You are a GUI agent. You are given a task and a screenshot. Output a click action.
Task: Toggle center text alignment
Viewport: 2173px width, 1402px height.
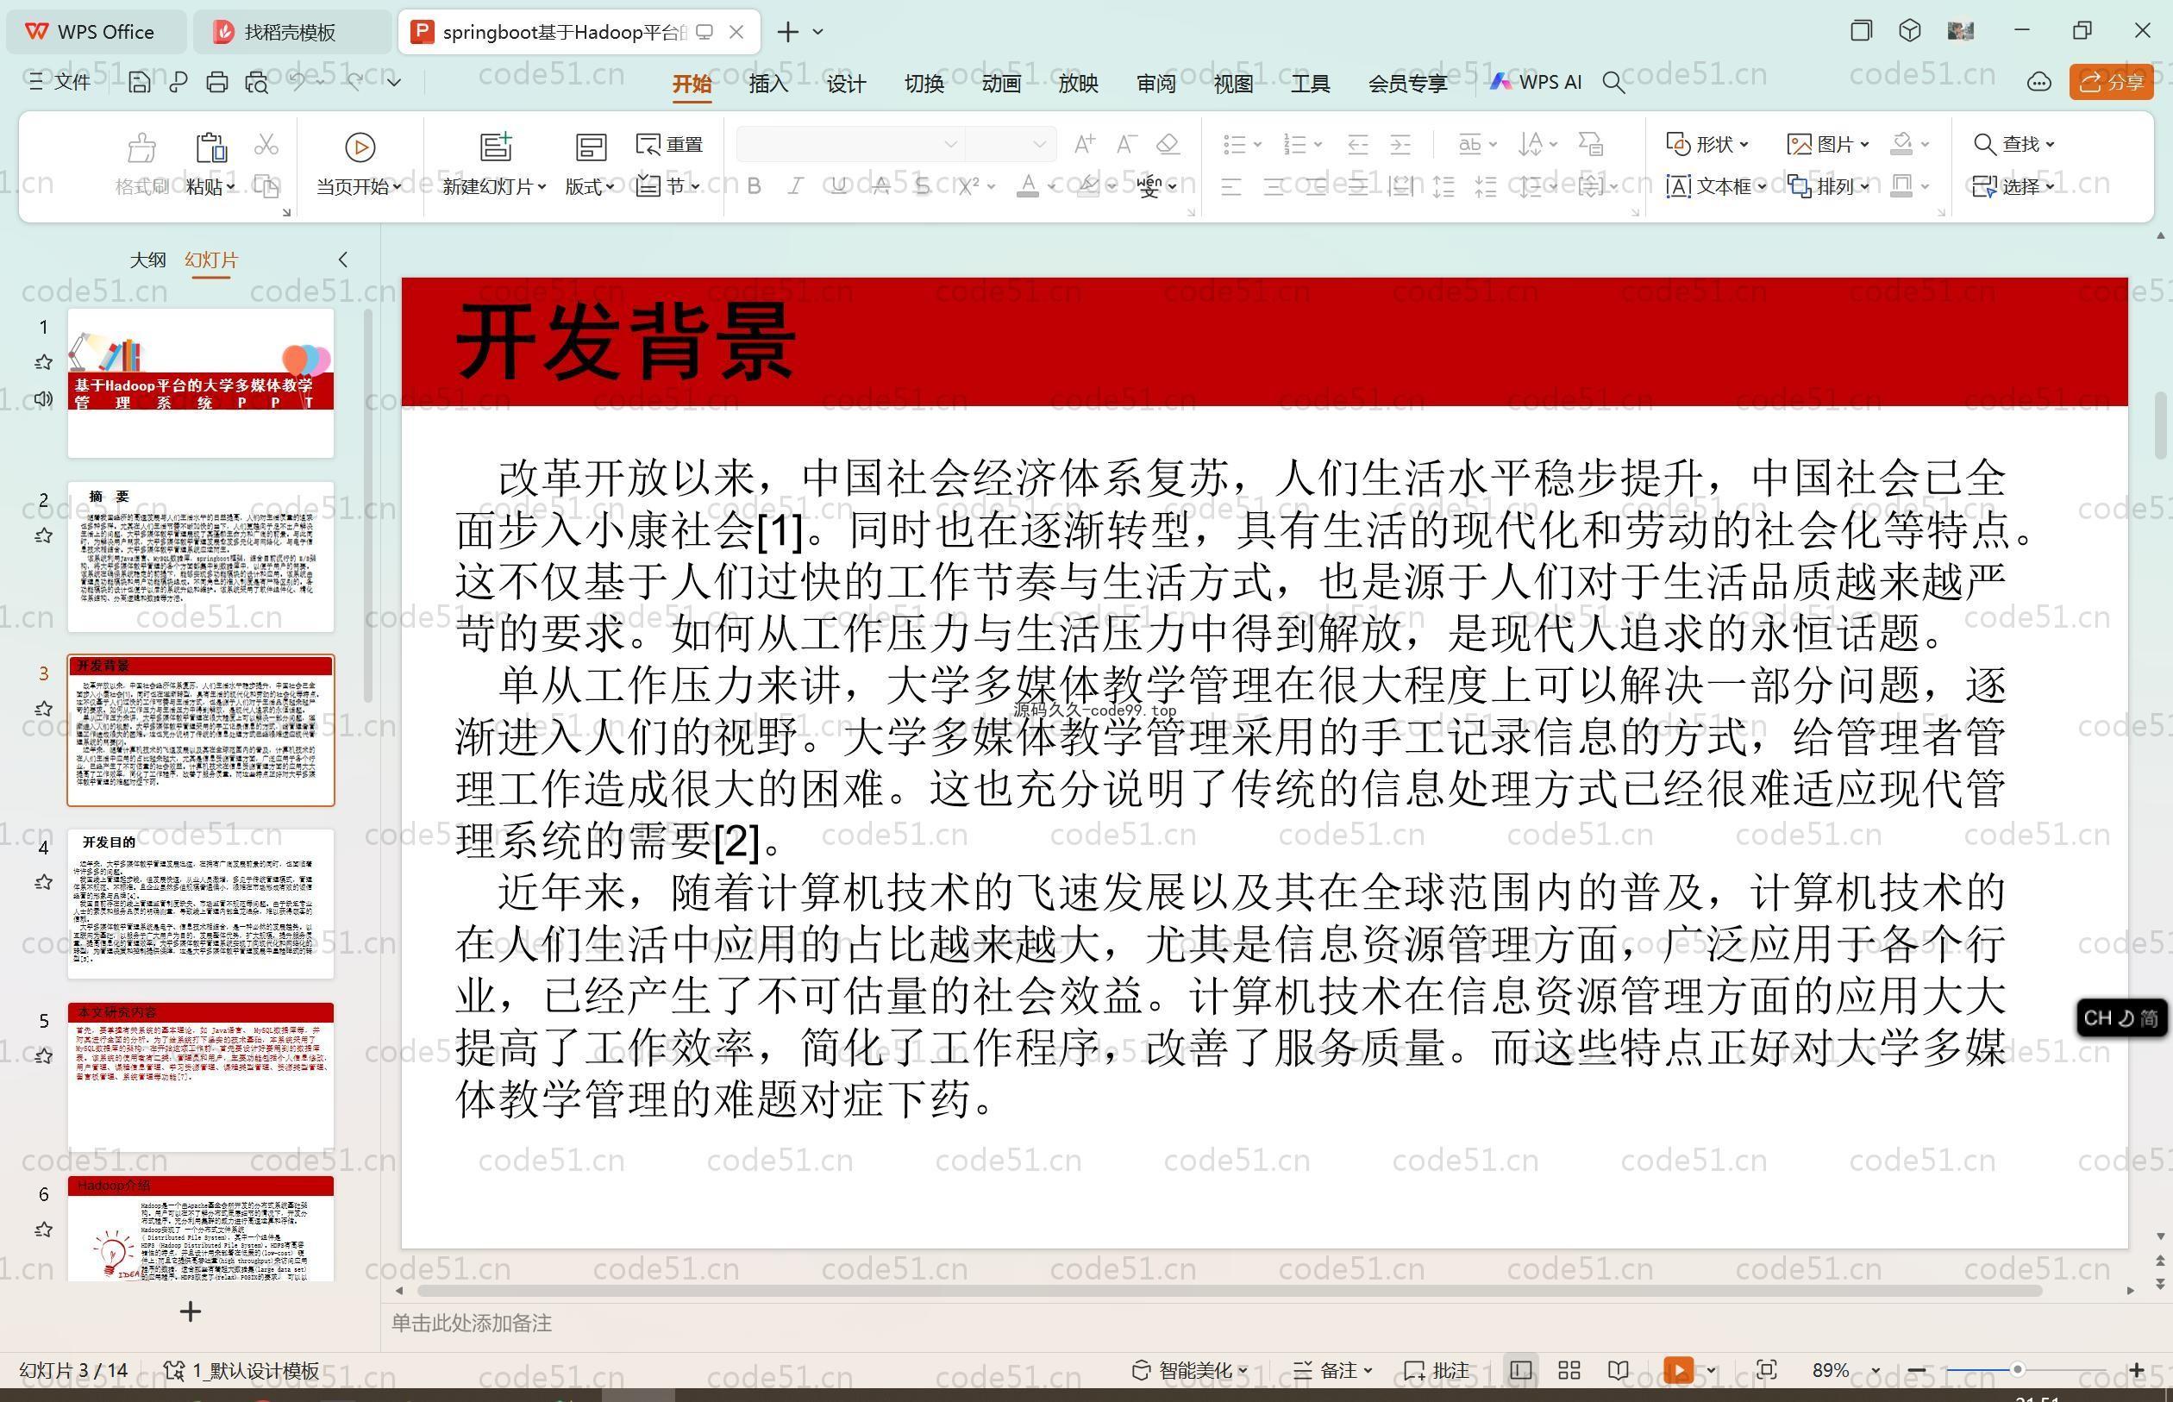(x=1274, y=188)
